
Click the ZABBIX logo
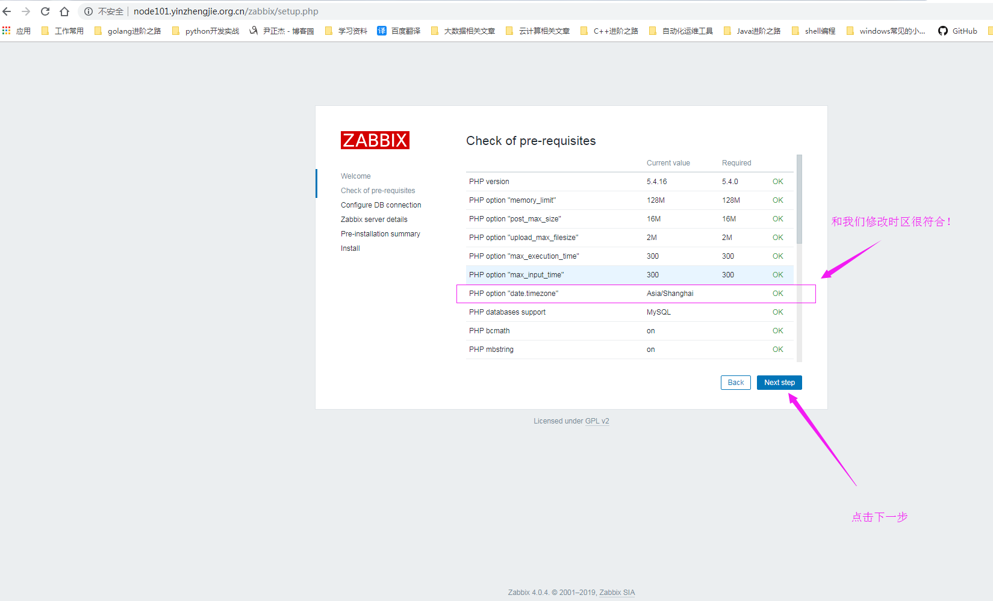click(x=375, y=140)
